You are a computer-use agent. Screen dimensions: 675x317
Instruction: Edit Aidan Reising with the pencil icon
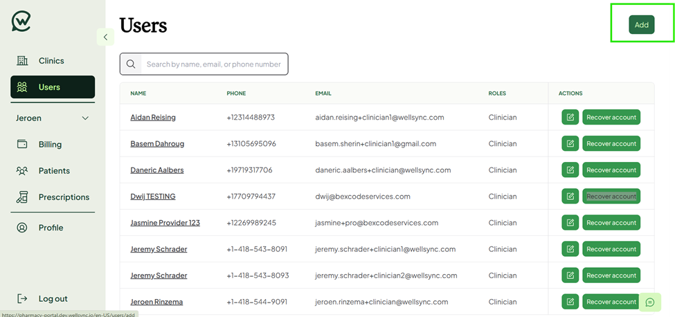pos(570,117)
